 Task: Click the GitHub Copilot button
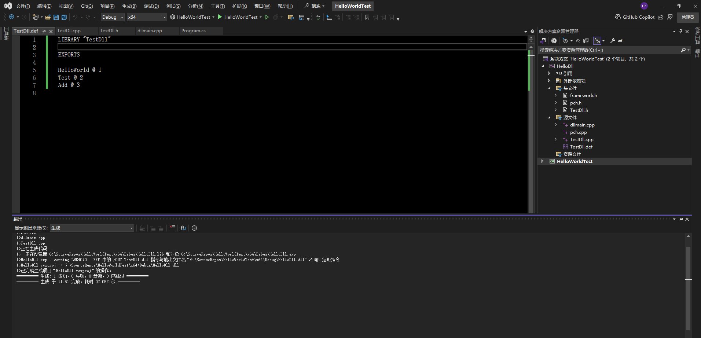[x=635, y=17]
